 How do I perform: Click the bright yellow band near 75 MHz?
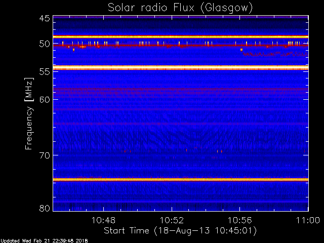(180, 179)
